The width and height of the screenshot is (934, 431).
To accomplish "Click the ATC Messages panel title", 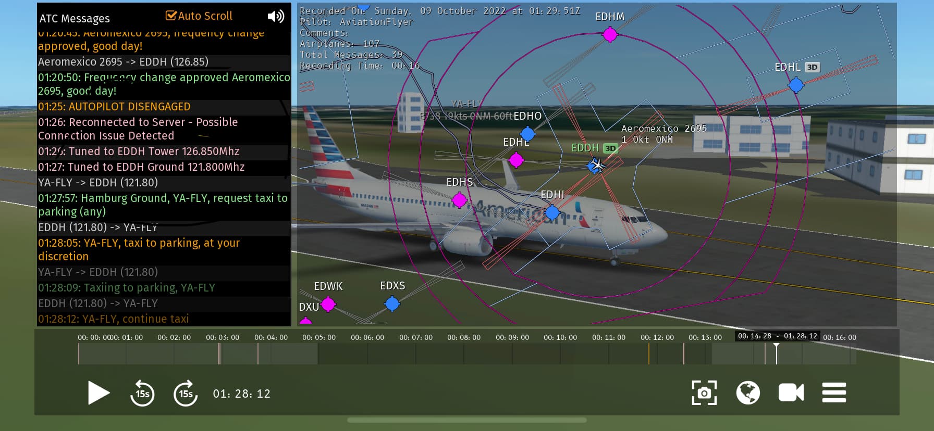I will click(75, 19).
